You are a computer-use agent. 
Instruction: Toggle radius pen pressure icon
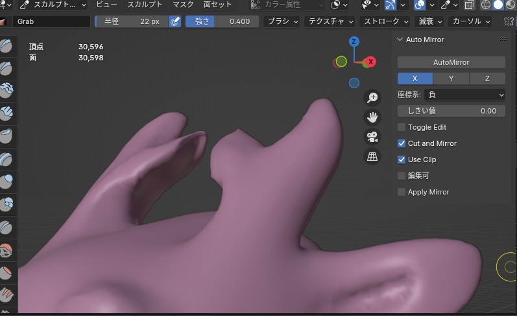coord(174,21)
